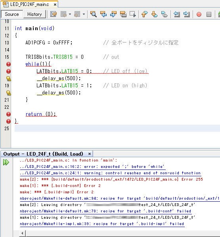Click on TRISBbits.TRISB15 = 0 code

[54, 57]
